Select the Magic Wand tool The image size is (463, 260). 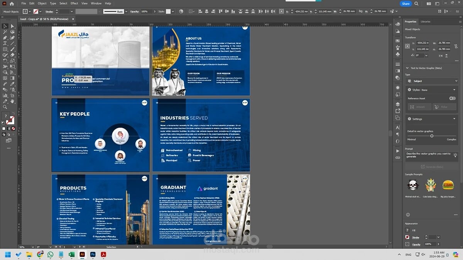tap(5, 32)
